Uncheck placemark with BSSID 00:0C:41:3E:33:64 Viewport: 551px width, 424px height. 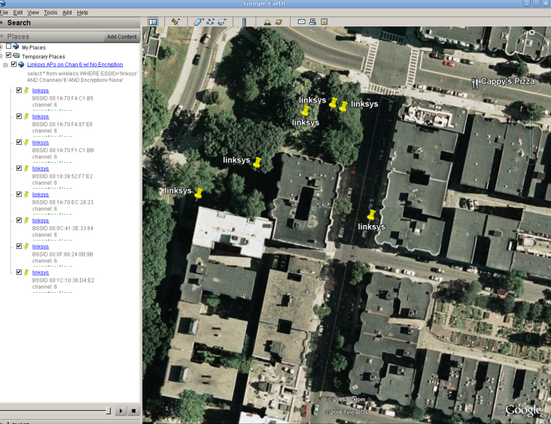point(19,220)
